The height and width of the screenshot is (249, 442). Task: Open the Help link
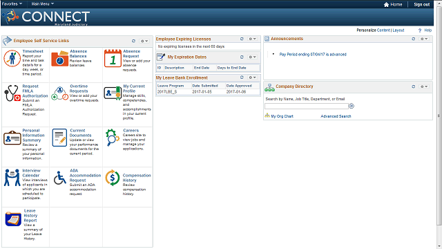pos(428,30)
